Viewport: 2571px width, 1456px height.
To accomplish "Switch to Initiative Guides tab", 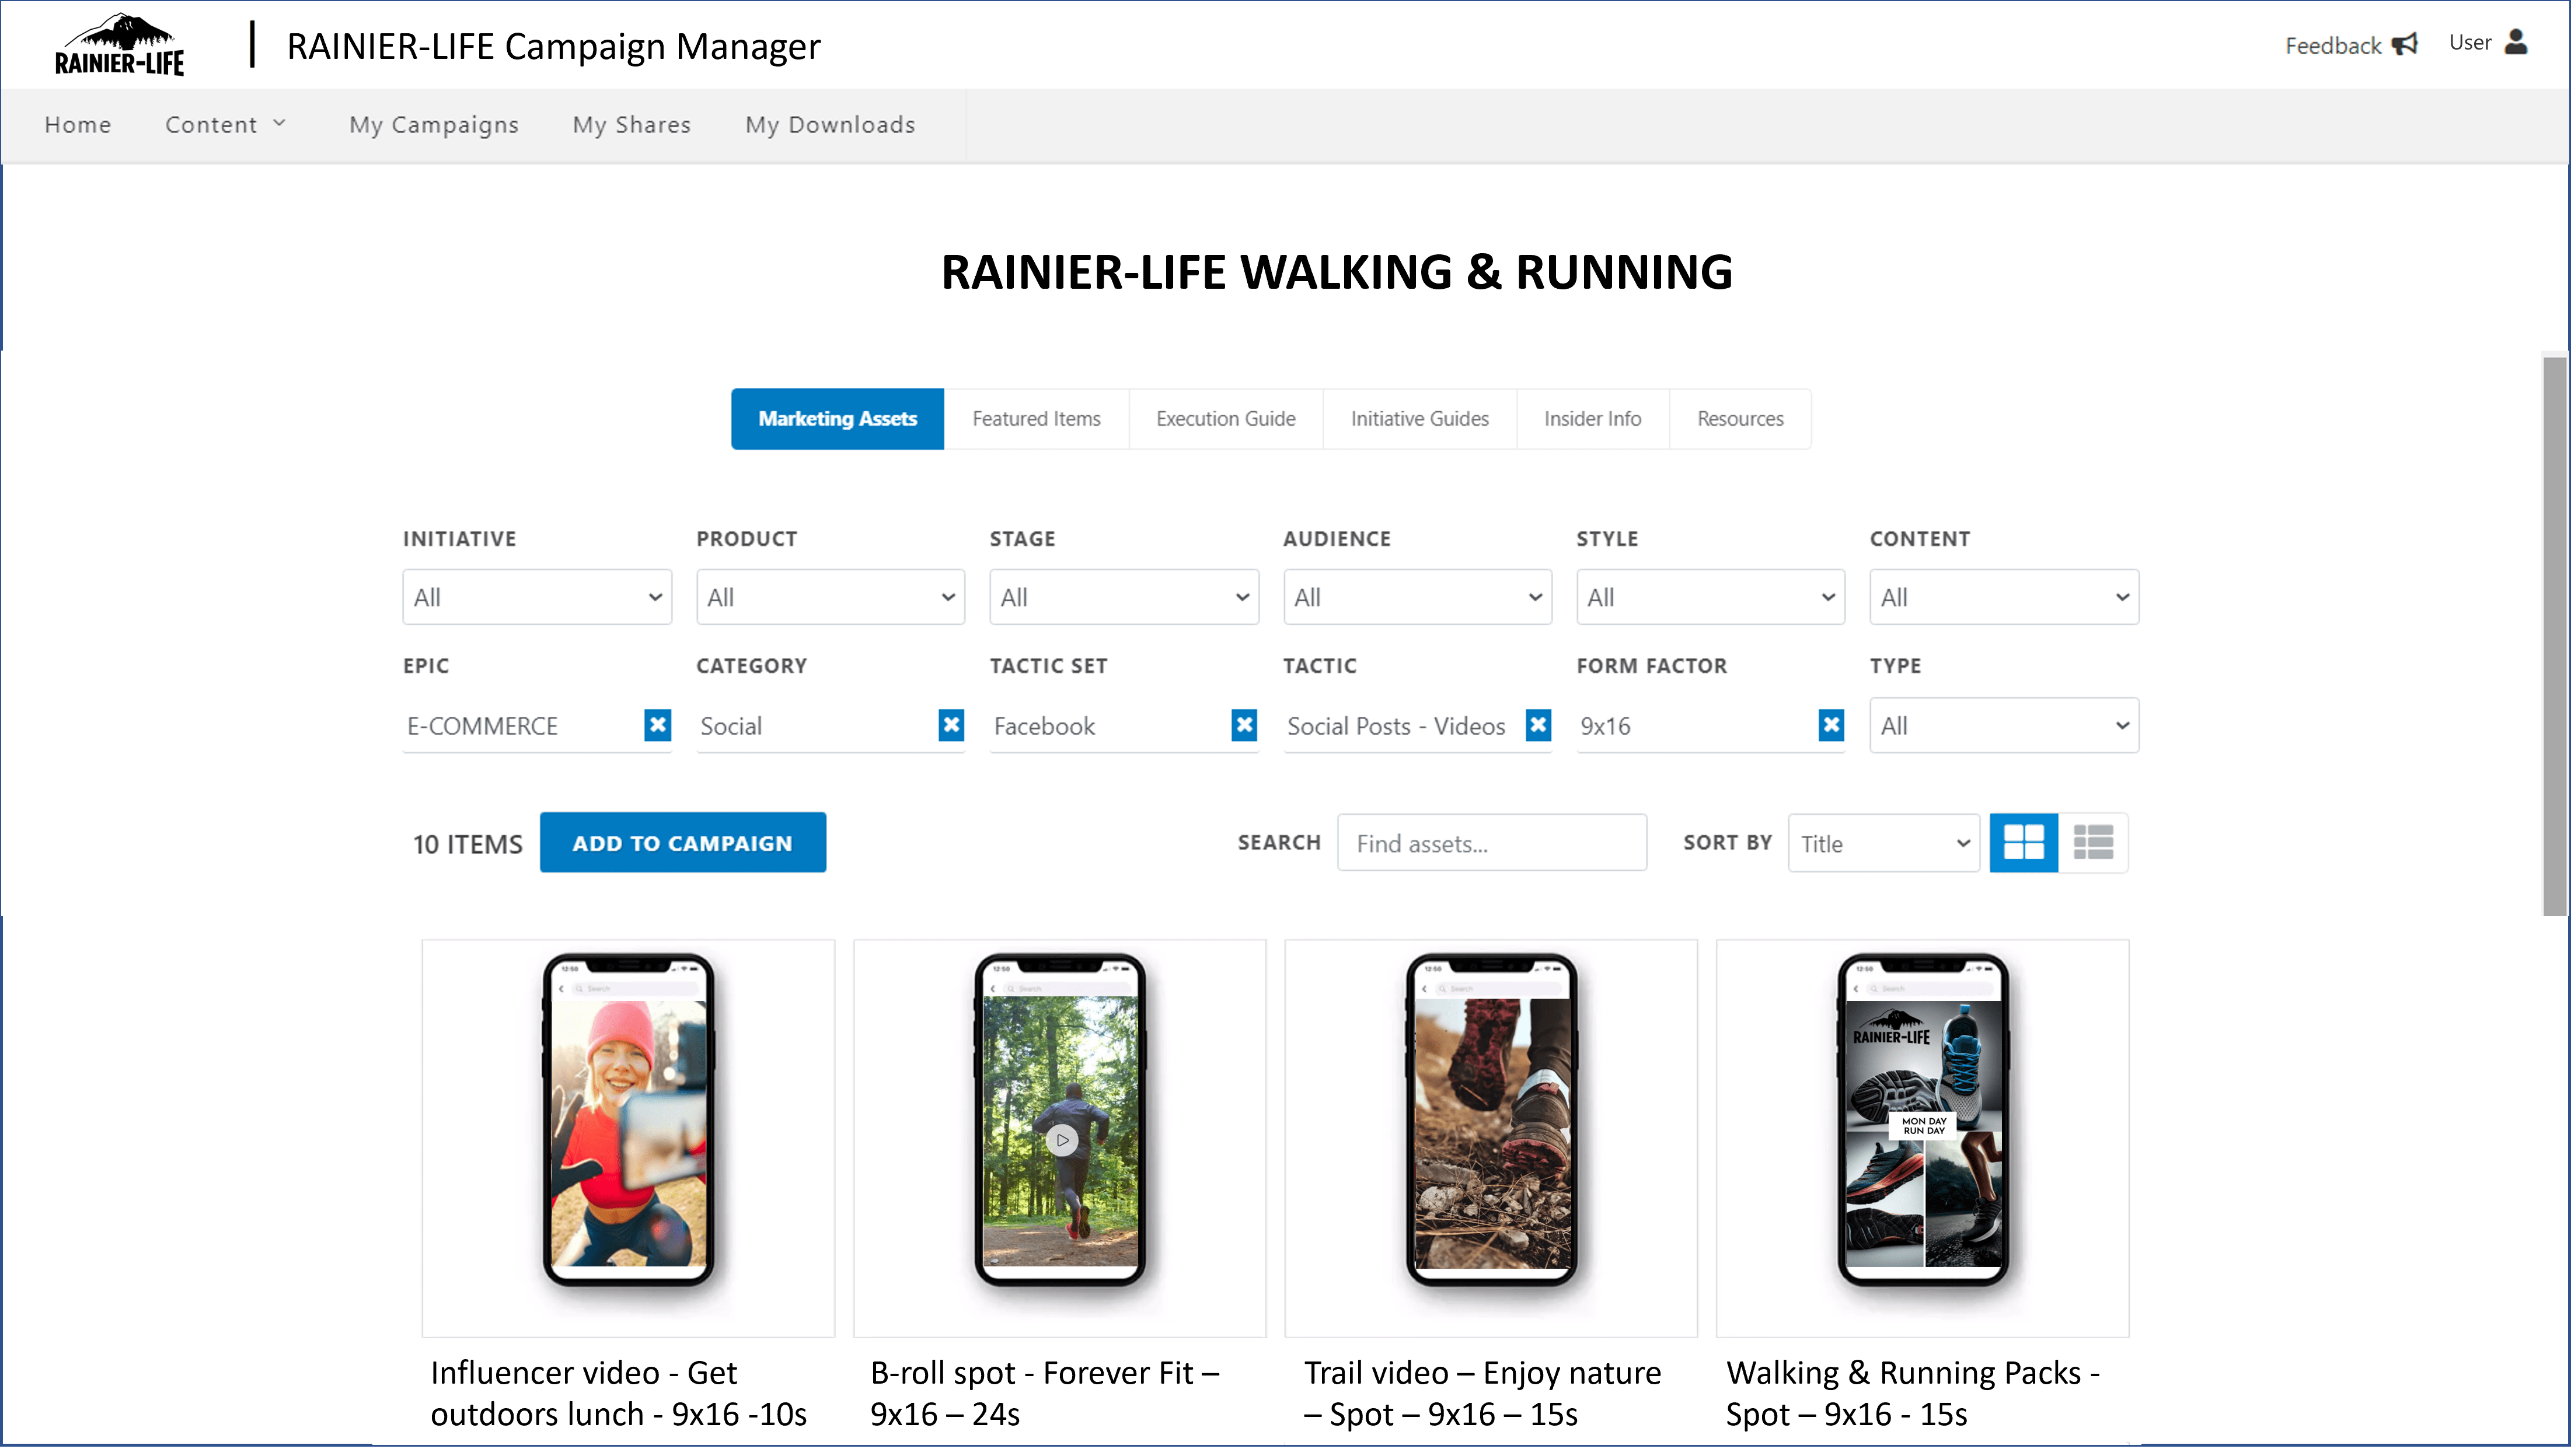I will click(1419, 419).
